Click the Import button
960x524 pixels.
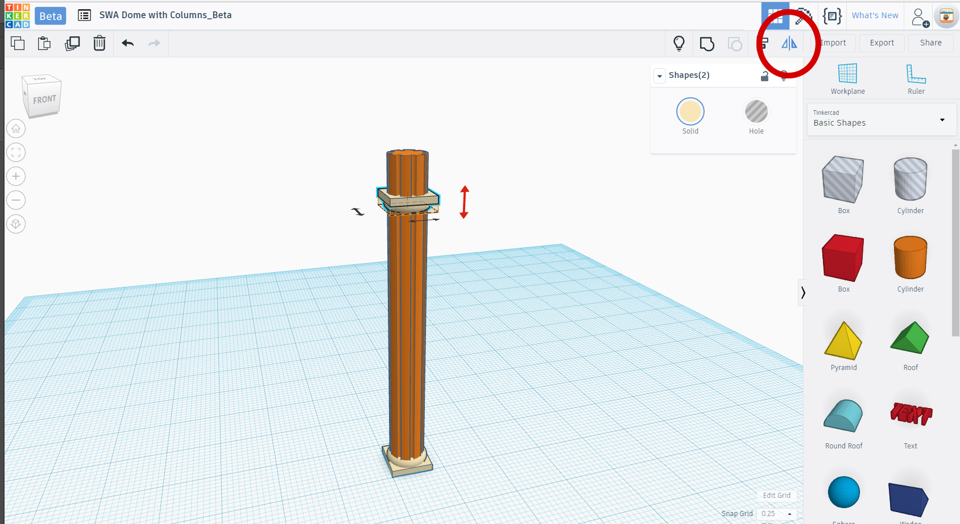[x=833, y=43]
